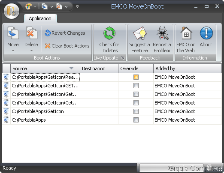Select the C:\PortableApps\GetIcon source entry

tap(45, 111)
